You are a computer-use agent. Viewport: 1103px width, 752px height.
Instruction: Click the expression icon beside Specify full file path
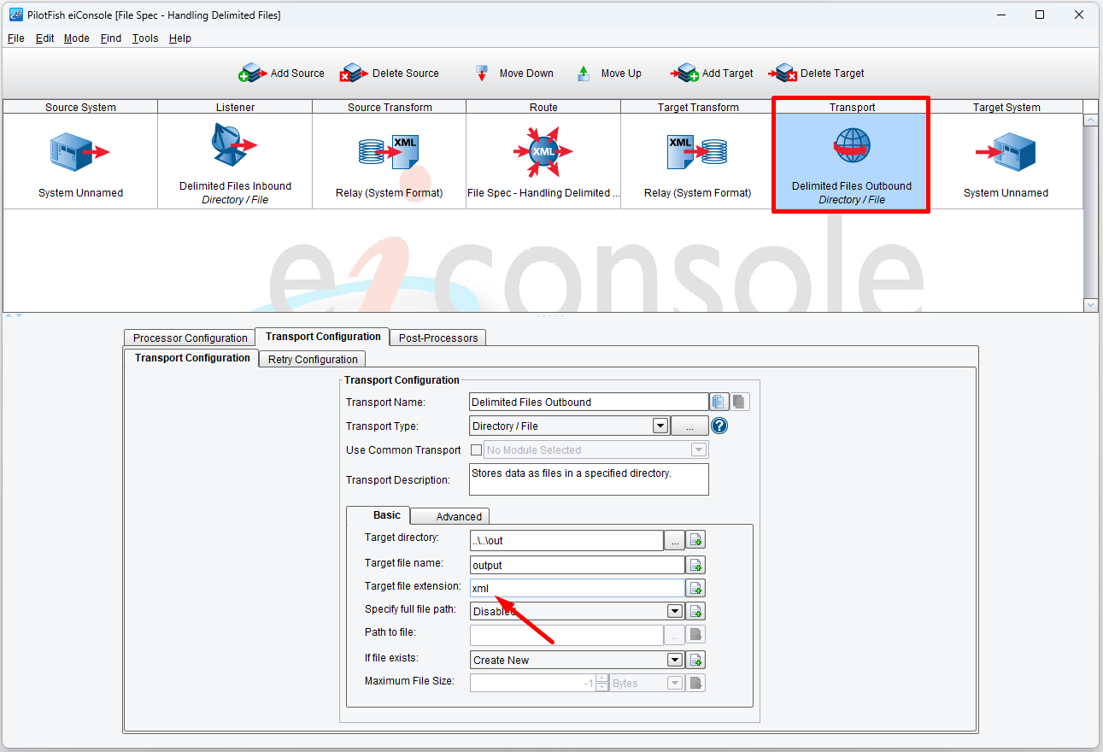(x=696, y=611)
